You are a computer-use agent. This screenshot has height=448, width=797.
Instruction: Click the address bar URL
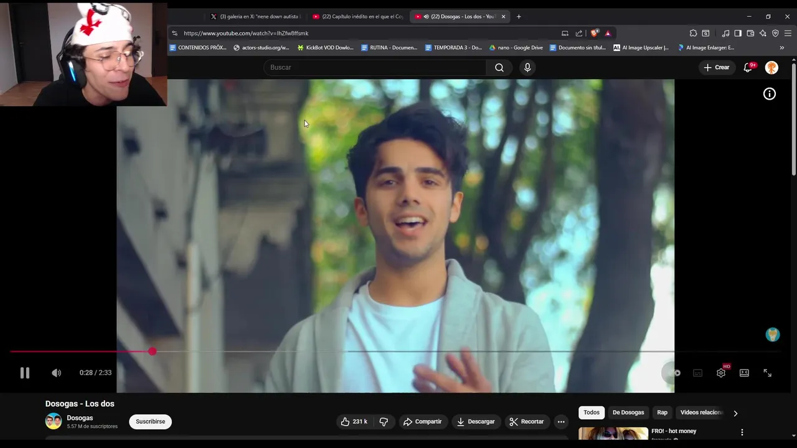[x=246, y=34]
